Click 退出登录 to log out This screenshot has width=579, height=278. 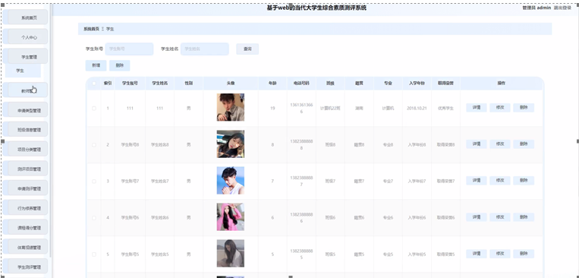pyautogui.click(x=562, y=8)
